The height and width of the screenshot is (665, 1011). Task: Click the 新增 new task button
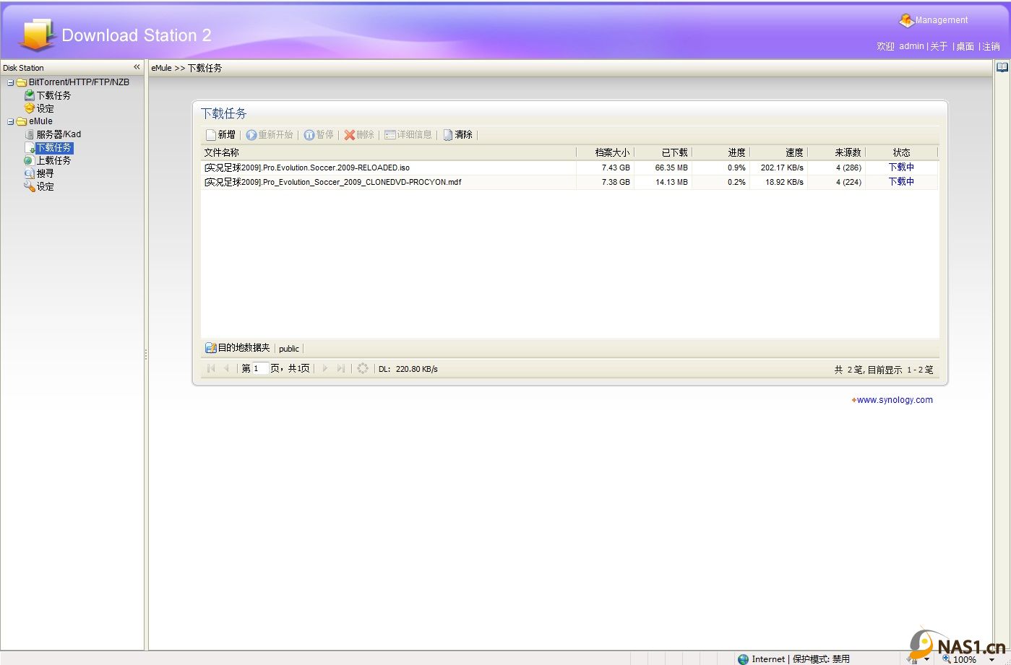[220, 135]
